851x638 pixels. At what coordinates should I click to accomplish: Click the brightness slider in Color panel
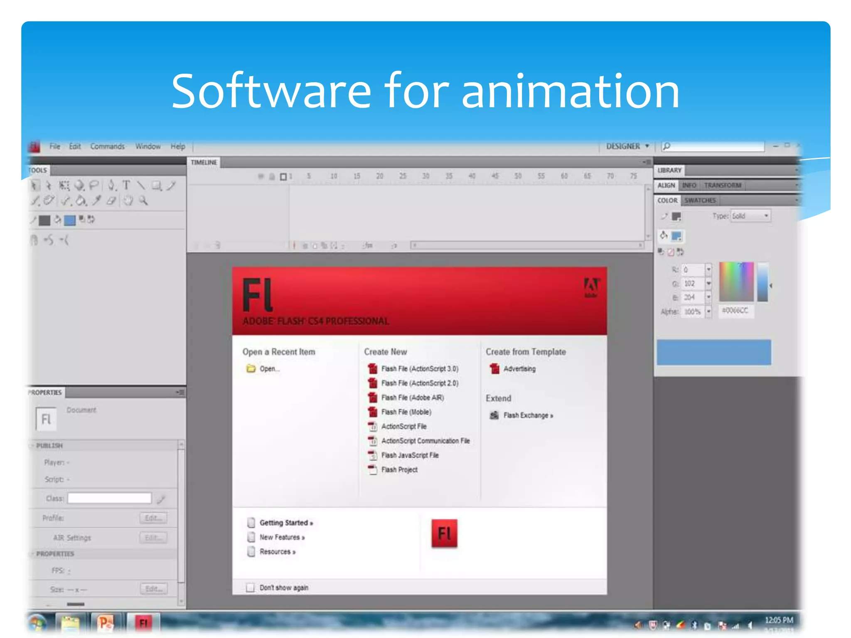[762, 282]
